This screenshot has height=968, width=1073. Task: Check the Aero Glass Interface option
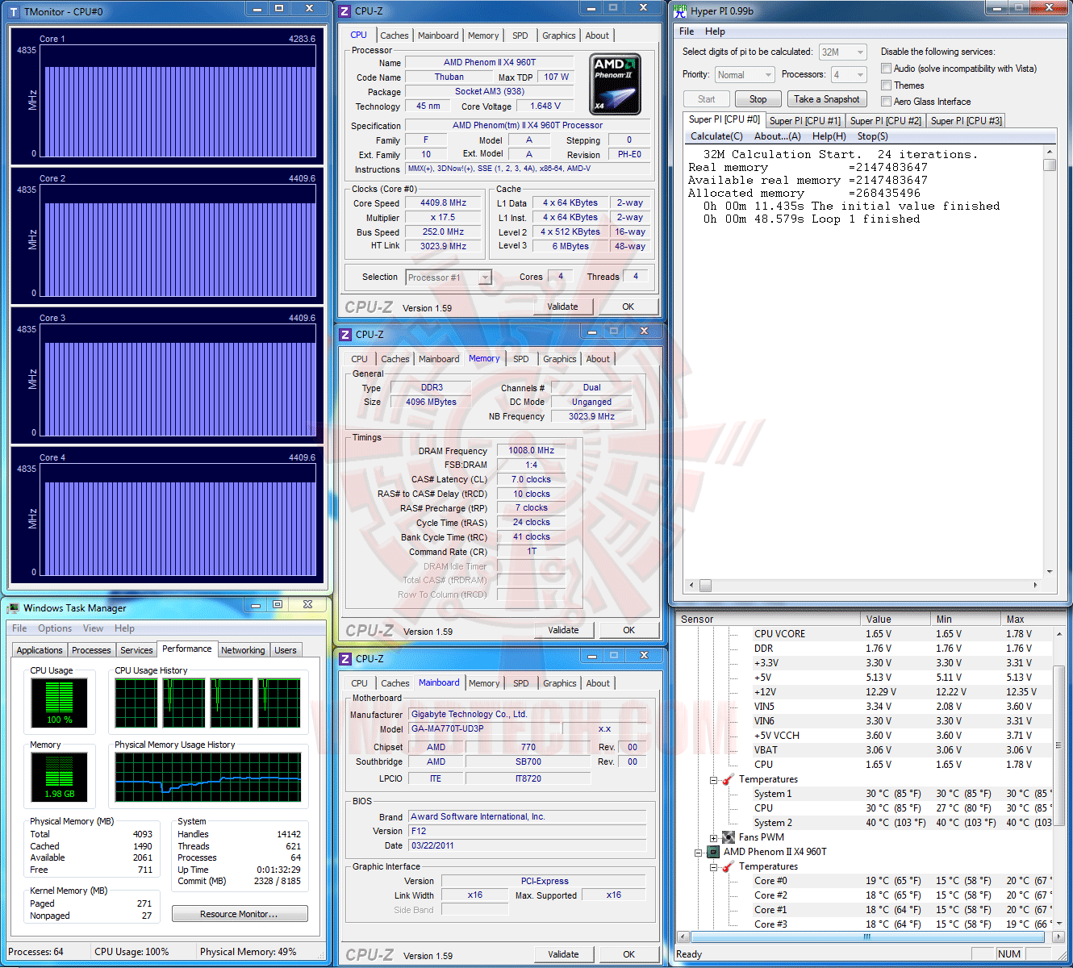coord(887,101)
